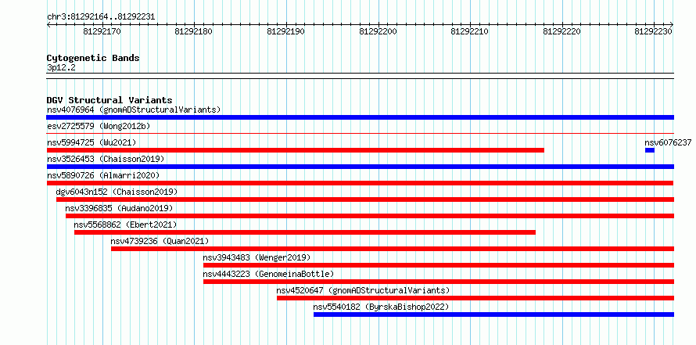Click ruler position 81292230
696x345 pixels.
click(x=654, y=31)
